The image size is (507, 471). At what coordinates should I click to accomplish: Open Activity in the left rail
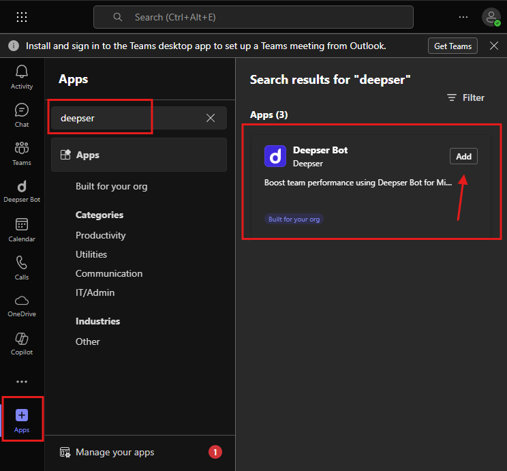click(22, 77)
